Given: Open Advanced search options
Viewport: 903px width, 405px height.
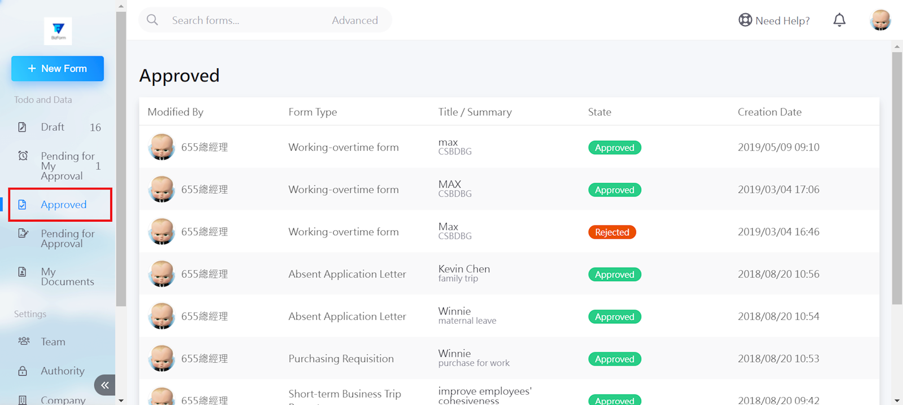Looking at the screenshot, I should coord(355,20).
